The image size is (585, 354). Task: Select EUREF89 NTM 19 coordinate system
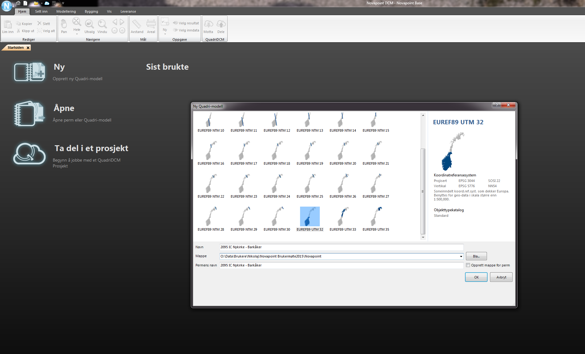click(310, 153)
